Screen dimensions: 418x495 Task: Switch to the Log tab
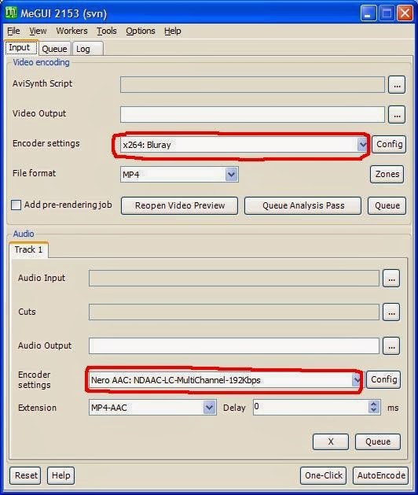[x=88, y=49]
